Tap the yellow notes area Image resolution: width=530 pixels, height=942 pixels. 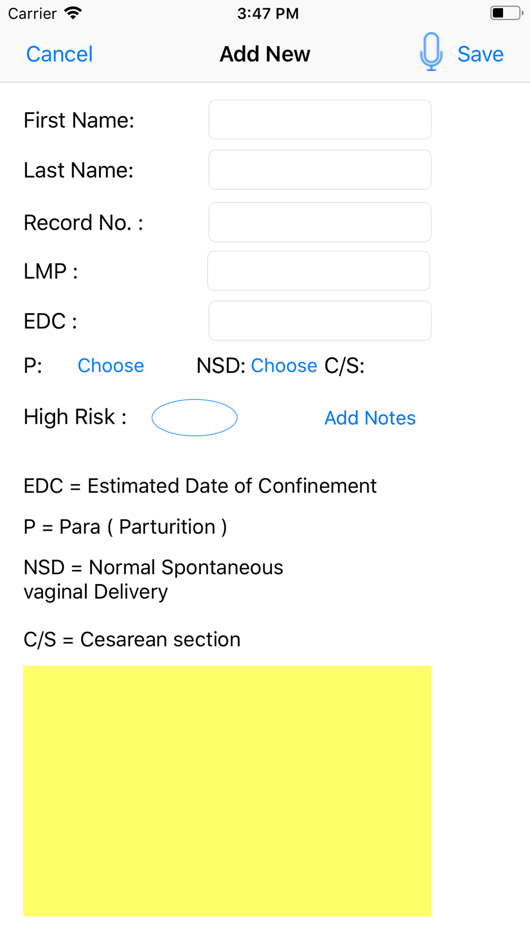pyautogui.click(x=227, y=791)
